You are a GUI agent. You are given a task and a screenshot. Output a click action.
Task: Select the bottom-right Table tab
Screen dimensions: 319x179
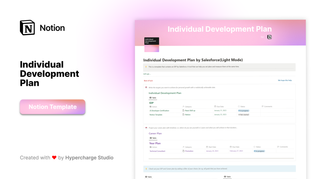tap(227, 177)
